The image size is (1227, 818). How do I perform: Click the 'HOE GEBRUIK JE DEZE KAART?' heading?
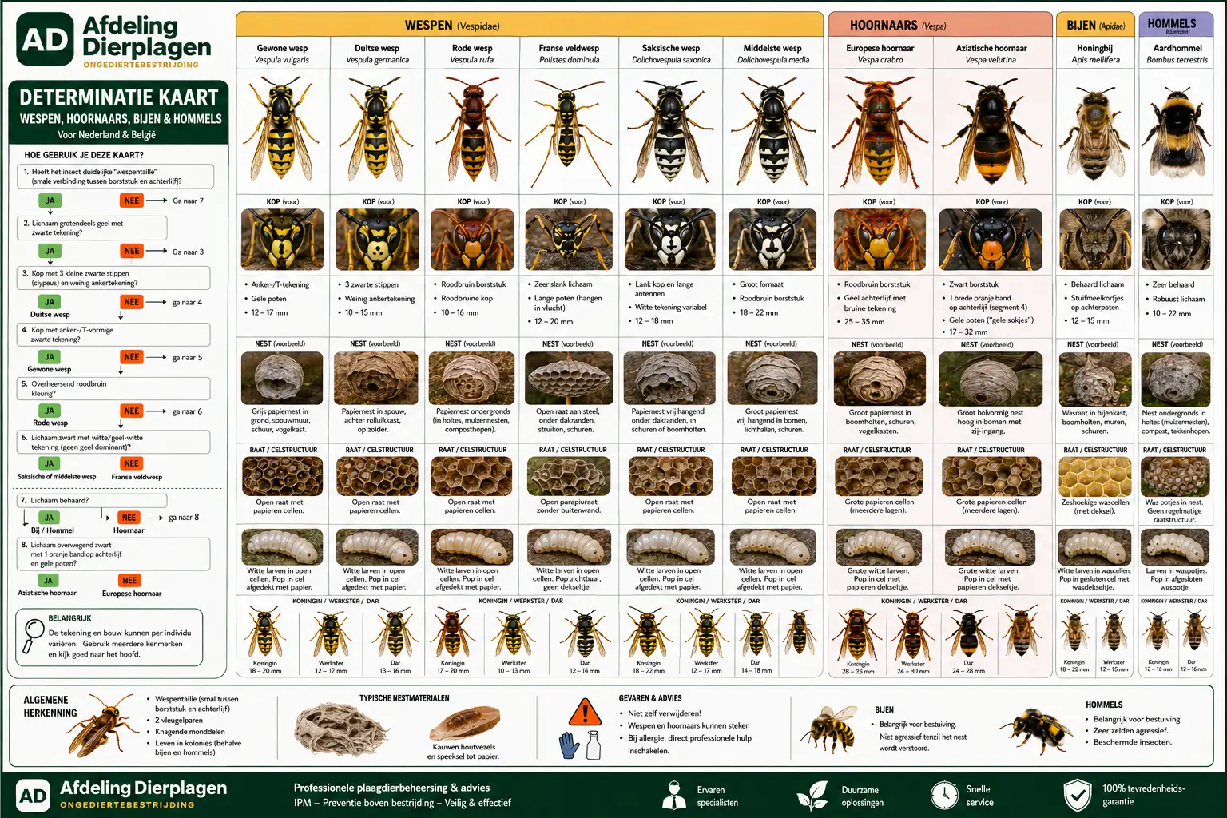pos(84,155)
